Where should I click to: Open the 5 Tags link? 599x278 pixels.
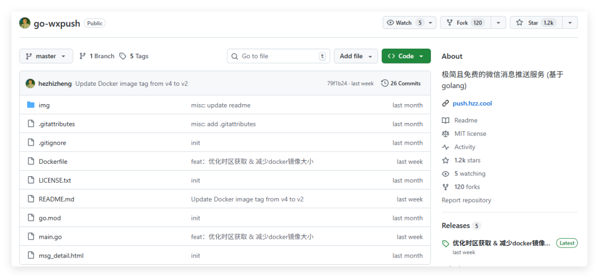click(x=134, y=56)
